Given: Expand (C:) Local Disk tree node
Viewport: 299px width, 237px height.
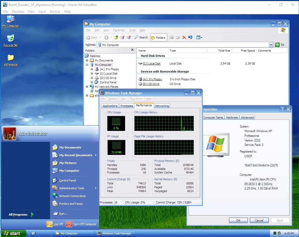Looking at the screenshot, I should (x=92, y=74).
